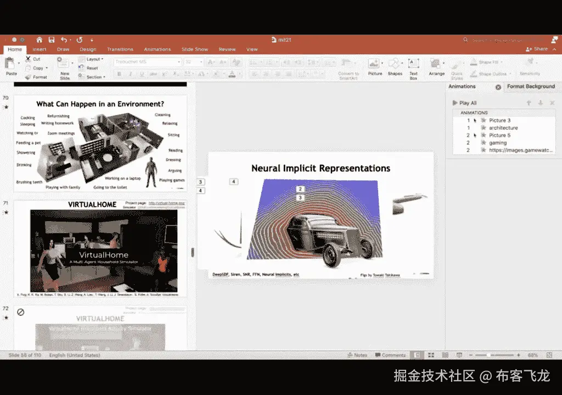Image resolution: width=562 pixels, height=395 pixels.
Task: Open the Review ribbon tab
Action: coord(227,49)
